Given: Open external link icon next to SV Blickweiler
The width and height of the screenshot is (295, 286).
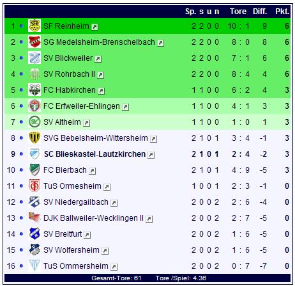Looking at the screenshot, I should click(x=98, y=59).
